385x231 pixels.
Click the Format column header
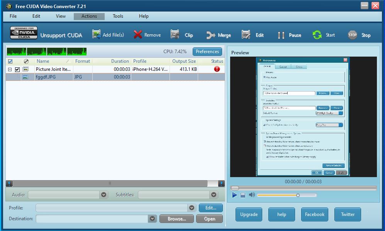pos(83,61)
